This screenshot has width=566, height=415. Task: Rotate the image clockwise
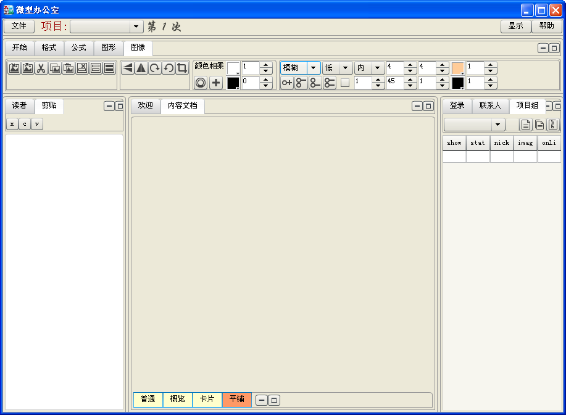[x=154, y=68]
